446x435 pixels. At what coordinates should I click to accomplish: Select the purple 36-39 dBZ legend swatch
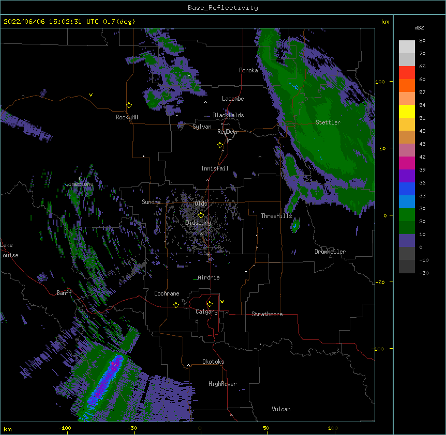click(x=407, y=176)
